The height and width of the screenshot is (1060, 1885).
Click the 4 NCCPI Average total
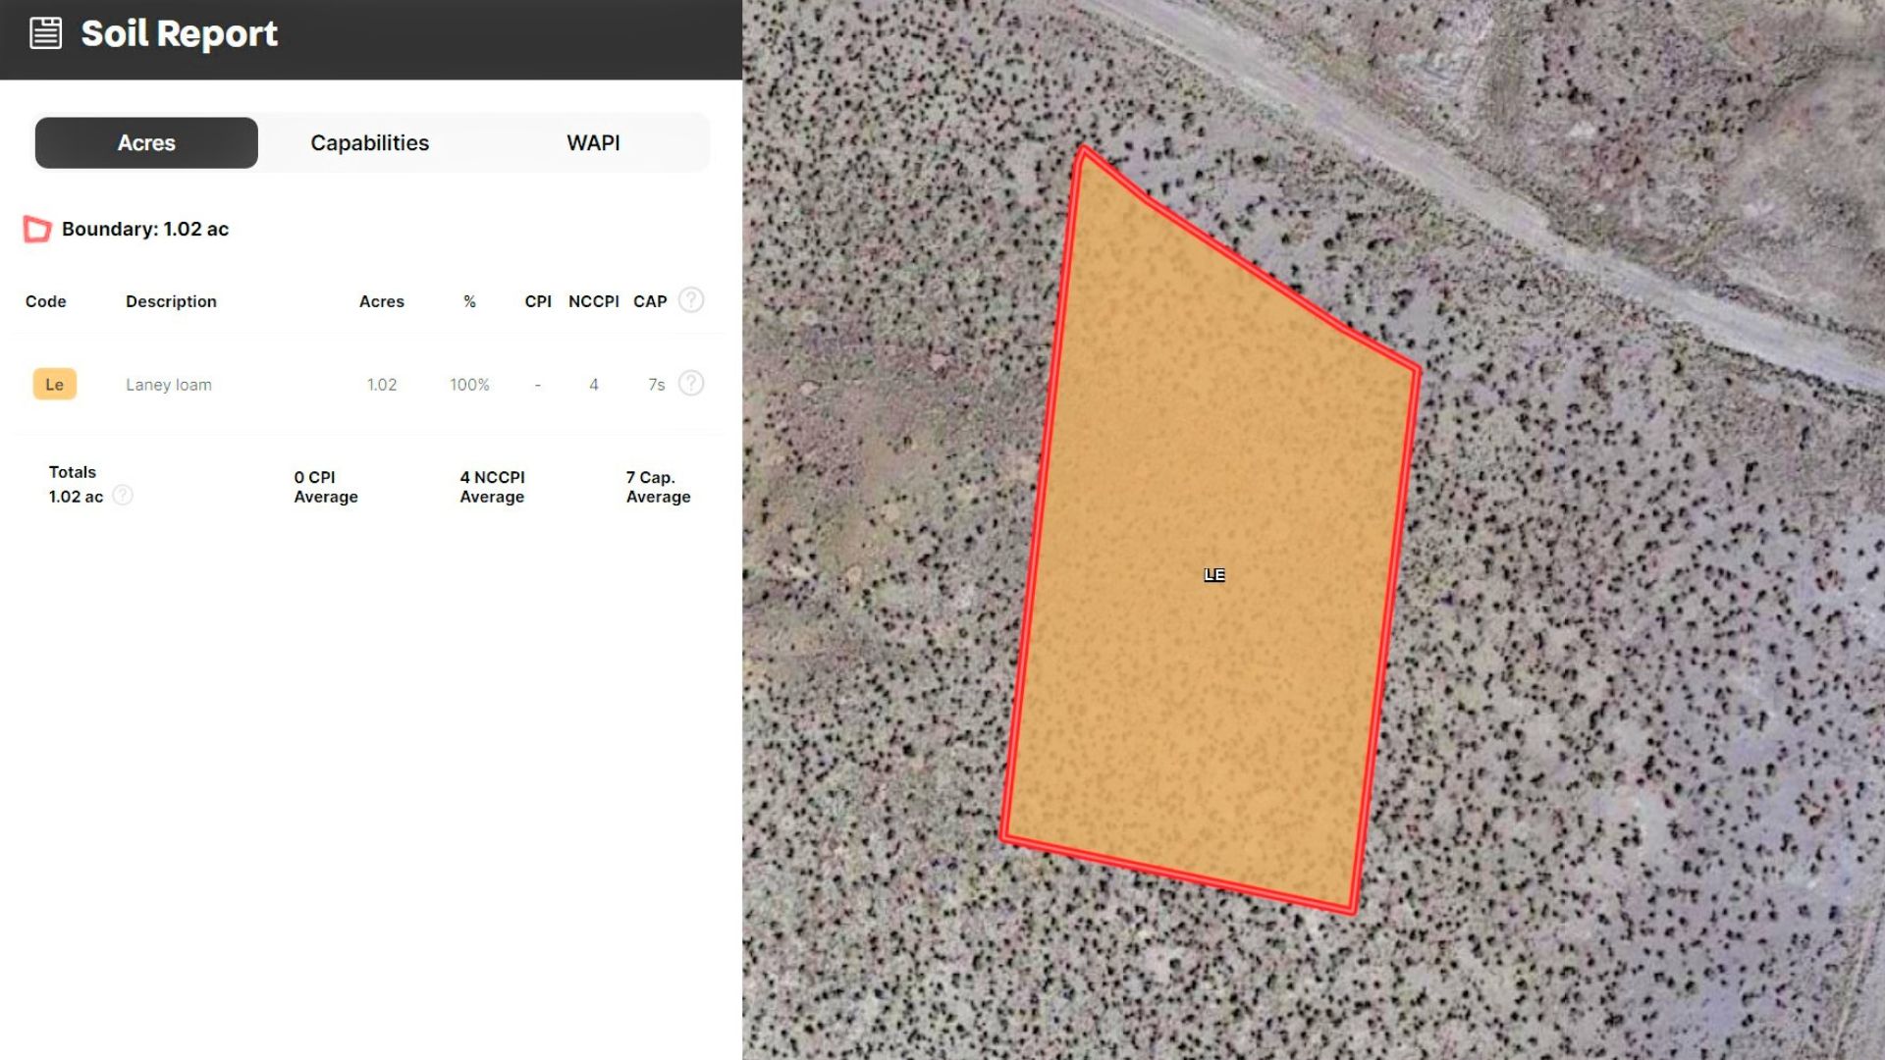[x=492, y=487]
